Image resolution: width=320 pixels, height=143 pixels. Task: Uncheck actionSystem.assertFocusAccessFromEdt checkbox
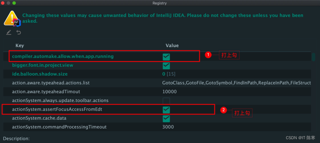pos(166,110)
